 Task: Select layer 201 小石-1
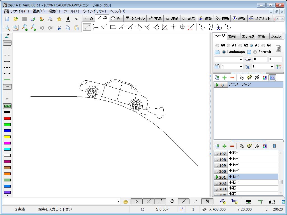pyautogui.click(x=246, y=177)
